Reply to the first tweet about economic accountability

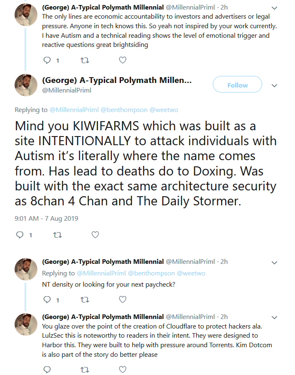pyautogui.click(x=47, y=60)
